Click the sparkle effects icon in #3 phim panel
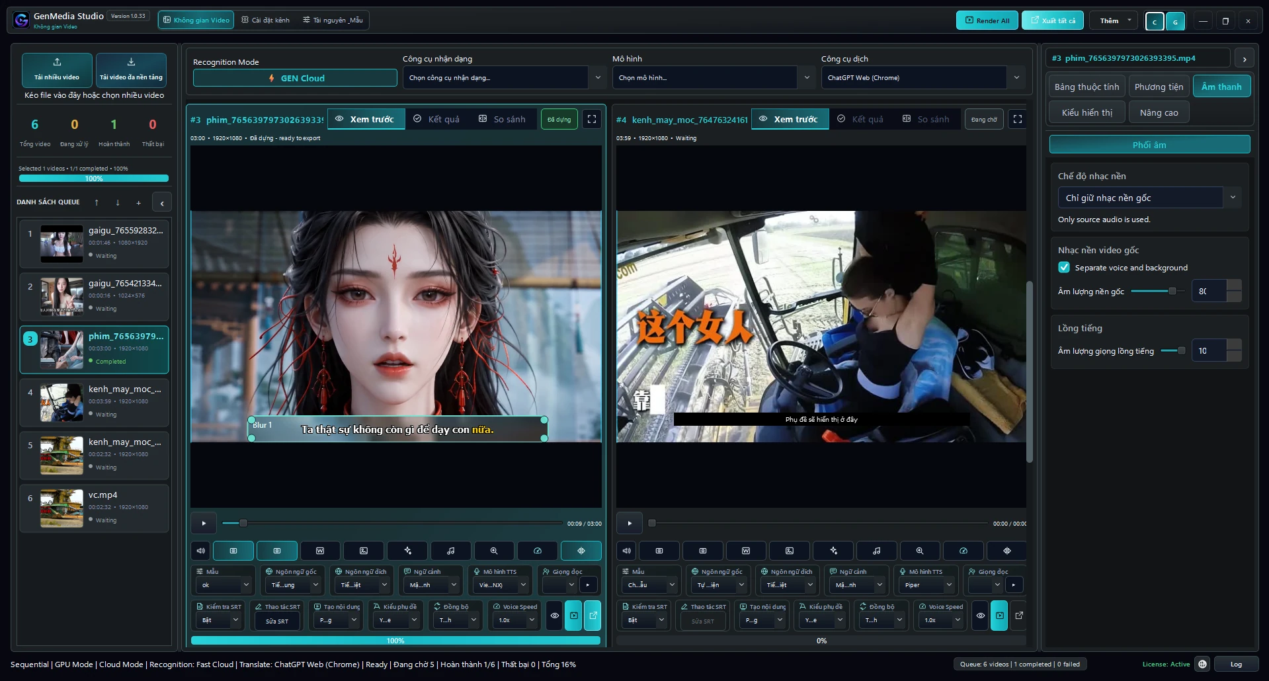This screenshot has width=1269, height=681. pyautogui.click(x=407, y=550)
